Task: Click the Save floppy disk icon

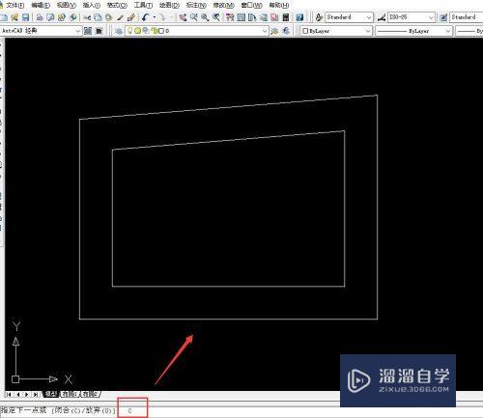Action: (25, 17)
